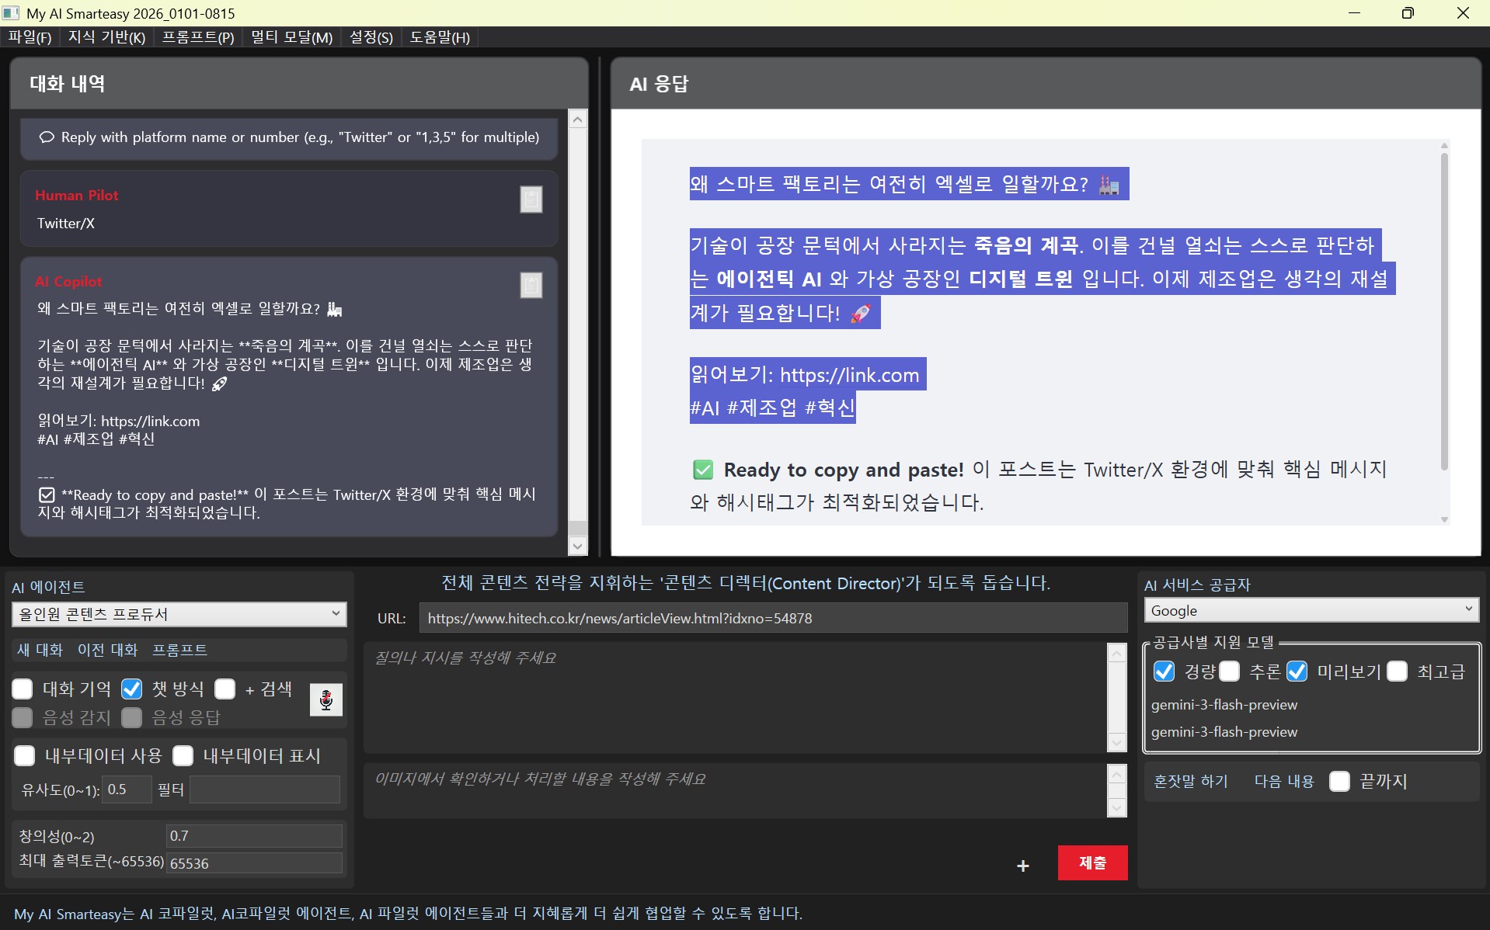
Task: Uncheck the 챗 방식 checkbox
Action: point(132,689)
